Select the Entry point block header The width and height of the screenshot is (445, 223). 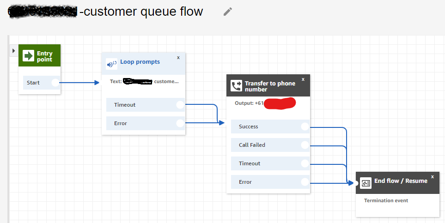coord(39,55)
